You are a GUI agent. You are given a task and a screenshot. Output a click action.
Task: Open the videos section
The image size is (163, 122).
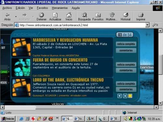pos(58,104)
